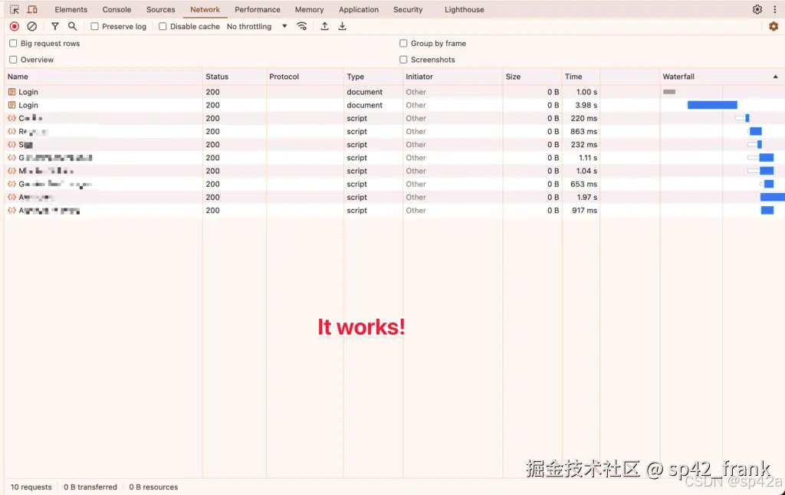The height and width of the screenshot is (495, 785).
Task: Click '10 requests' in status bar
Action: pos(31,487)
